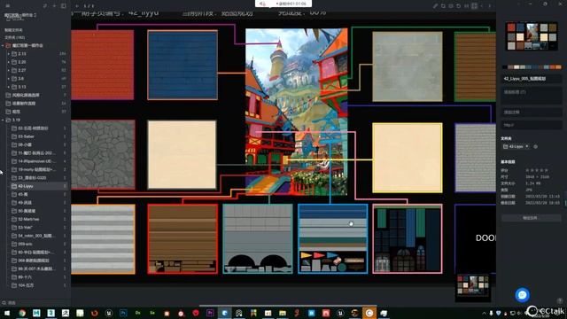
Task: Click the http:// URL input field
Action: click(532, 125)
